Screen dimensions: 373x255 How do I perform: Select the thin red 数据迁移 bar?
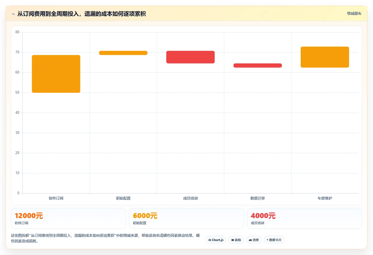click(258, 65)
